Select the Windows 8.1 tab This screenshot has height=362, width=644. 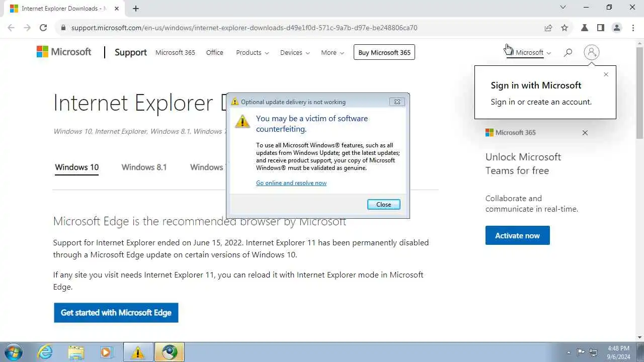pos(144,167)
